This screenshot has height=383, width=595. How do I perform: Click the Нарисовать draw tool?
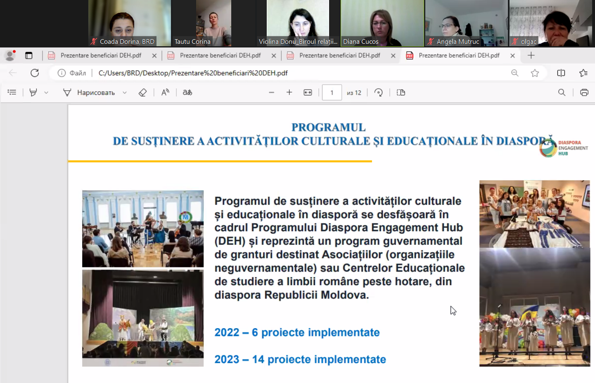[x=89, y=92]
